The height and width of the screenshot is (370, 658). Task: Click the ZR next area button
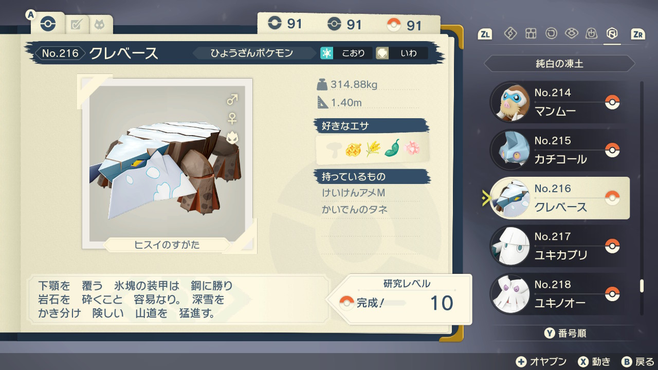pyautogui.click(x=638, y=34)
